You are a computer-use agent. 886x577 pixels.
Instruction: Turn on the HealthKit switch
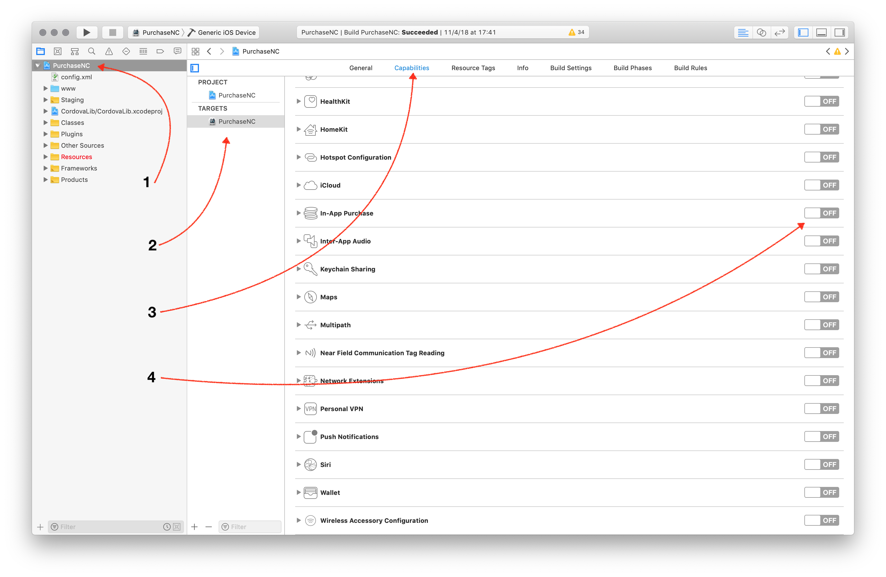pyautogui.click(x=821, y=101)
